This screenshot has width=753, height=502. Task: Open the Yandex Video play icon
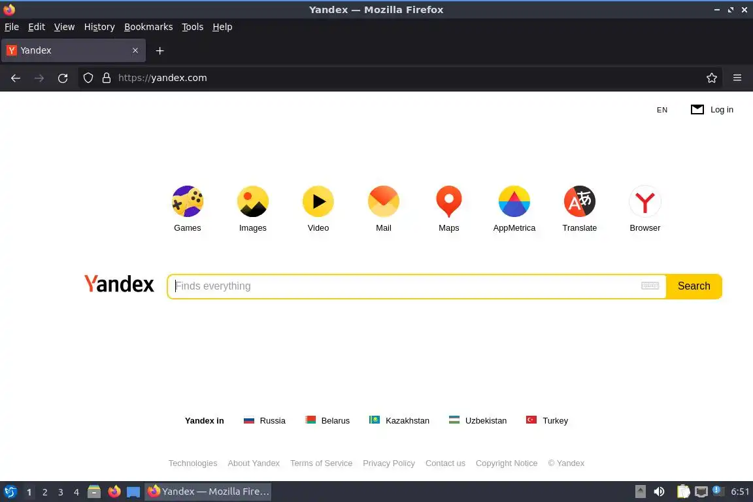coord(318,201)
